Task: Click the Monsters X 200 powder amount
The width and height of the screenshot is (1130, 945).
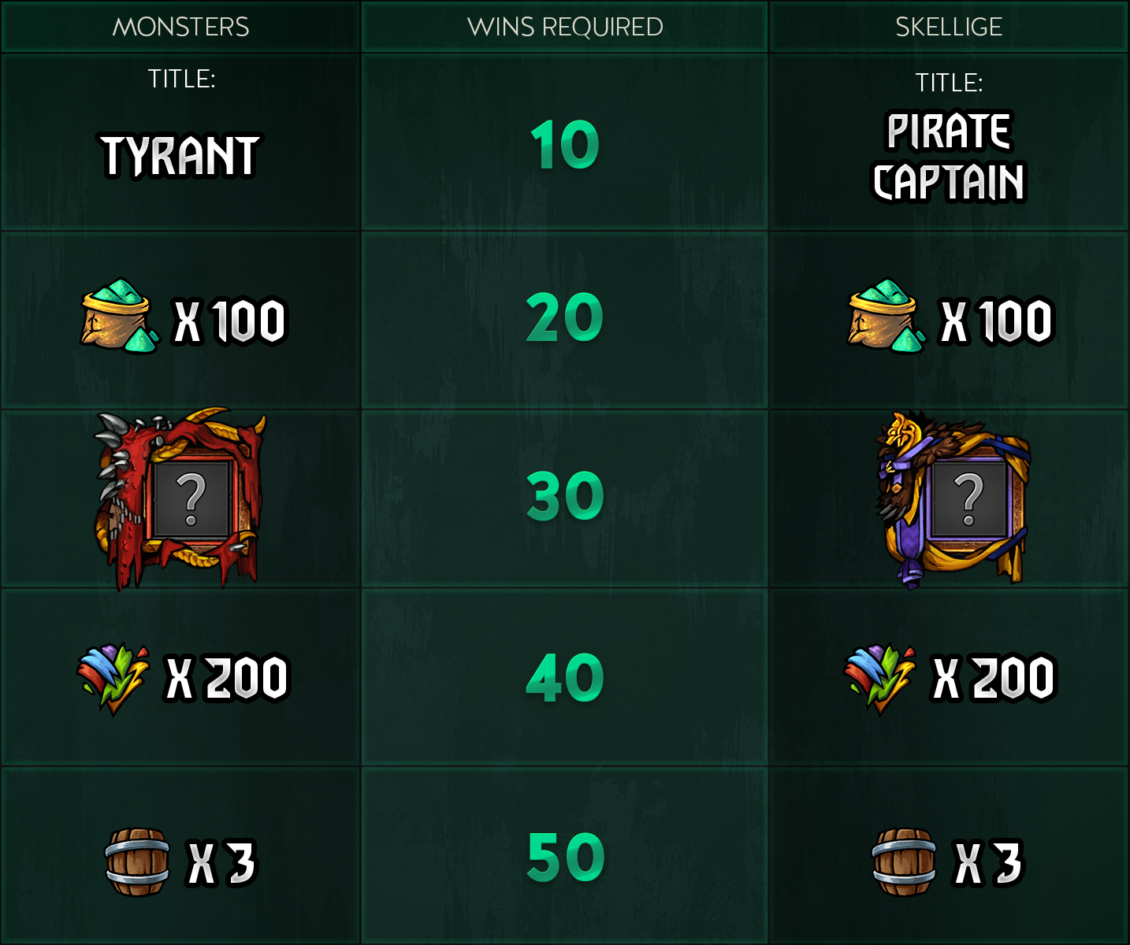Action: 228,678
